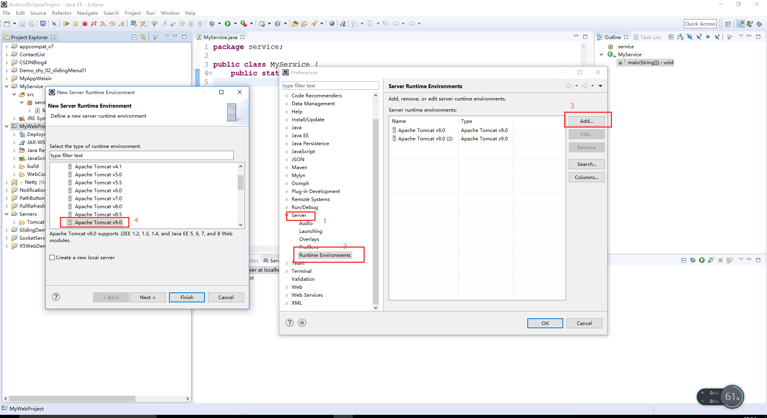The width and height of the screenshot is (767, 418).
Task: Click the Outline focus on active task icon
Action: (x=729, y=37)
